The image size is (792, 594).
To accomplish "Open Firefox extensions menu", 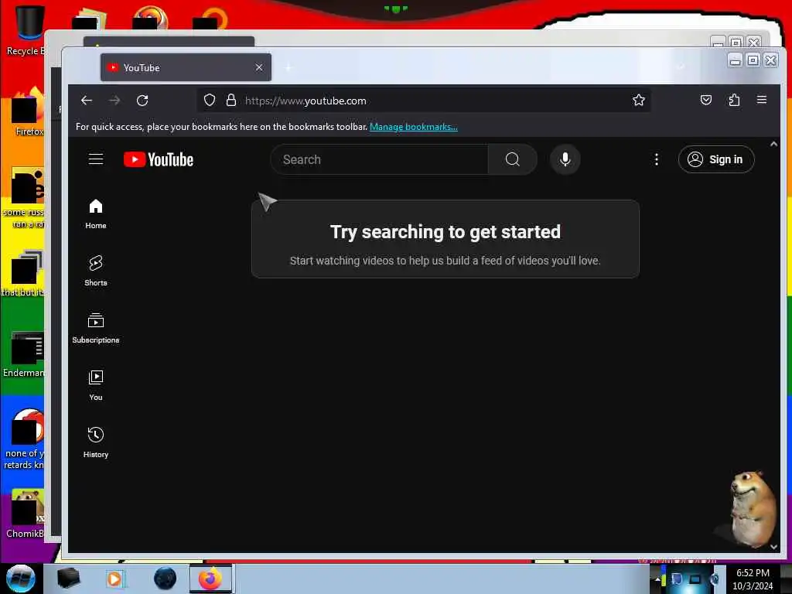I will [x=734, y=100].
